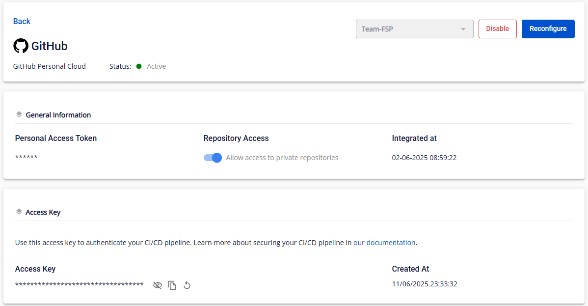The height and width of the screenshot is (306, 588).
Task: Click the Integrated at timestamp
Action: point(424,158)
